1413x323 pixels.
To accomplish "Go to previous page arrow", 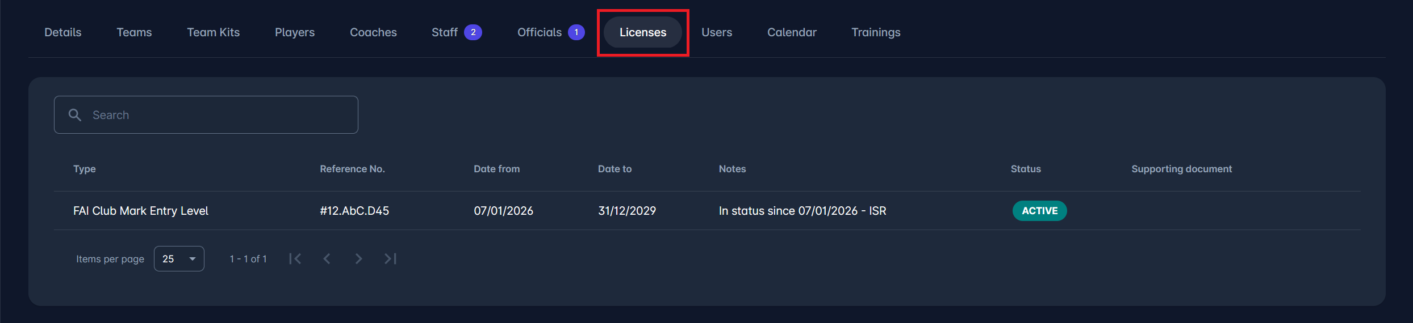I will [x=327, y=259].
